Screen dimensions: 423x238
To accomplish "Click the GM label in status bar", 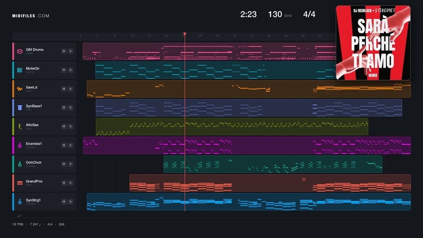I will click(x=61, y=224).
